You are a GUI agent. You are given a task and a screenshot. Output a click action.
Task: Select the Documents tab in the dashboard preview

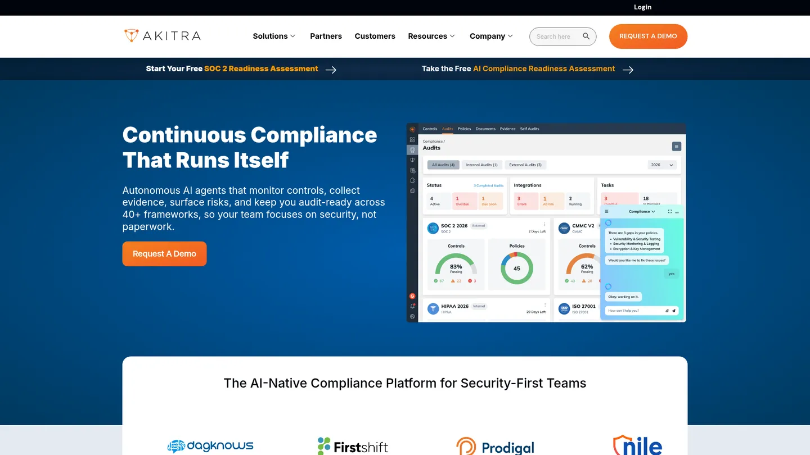tap(485, 129)
